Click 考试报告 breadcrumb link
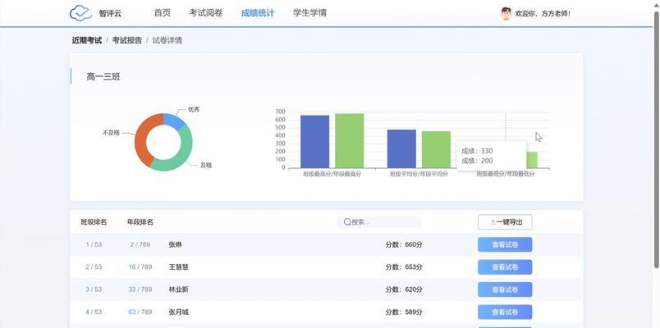The height and width of the screenshot is (328, 660). pos(127,40)
